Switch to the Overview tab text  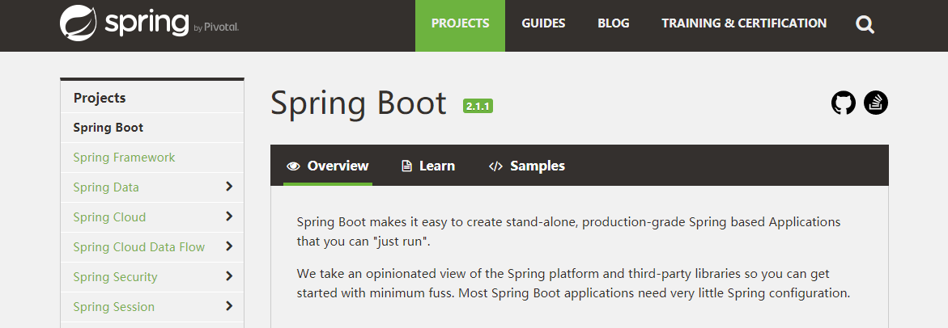[x=338, y=166]
